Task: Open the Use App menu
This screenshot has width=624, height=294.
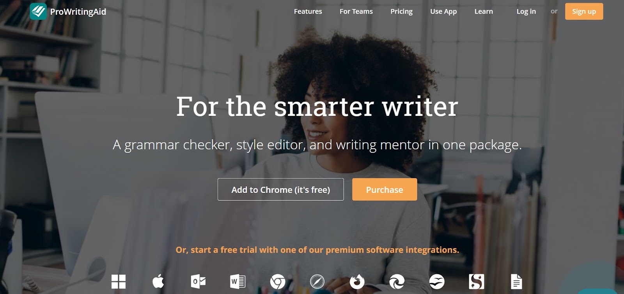Action: pos(443,11)
